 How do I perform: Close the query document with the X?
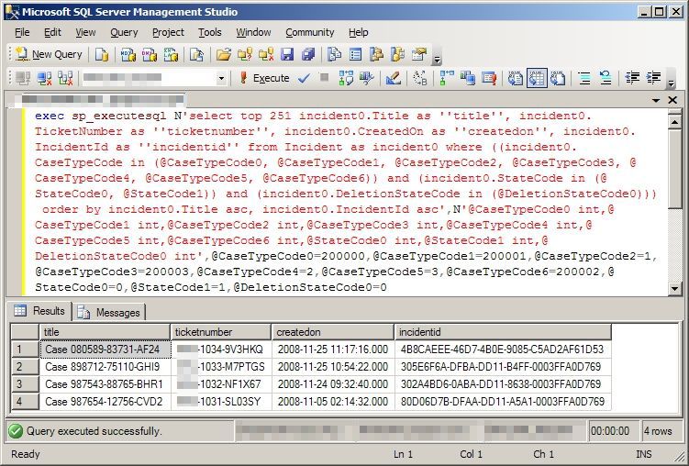click(672, 100)
